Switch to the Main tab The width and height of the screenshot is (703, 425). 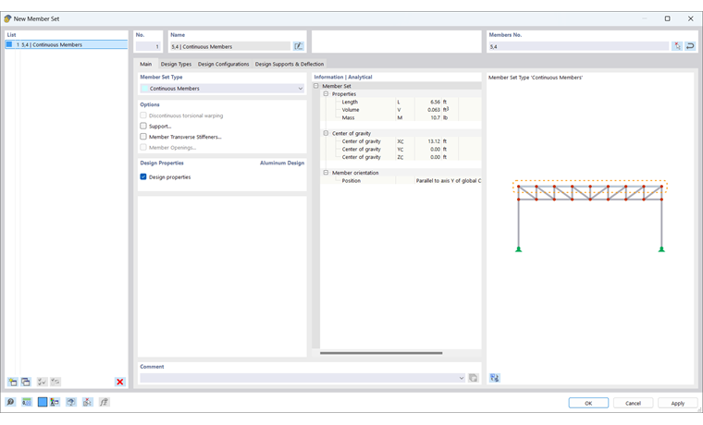coord(146,64)
